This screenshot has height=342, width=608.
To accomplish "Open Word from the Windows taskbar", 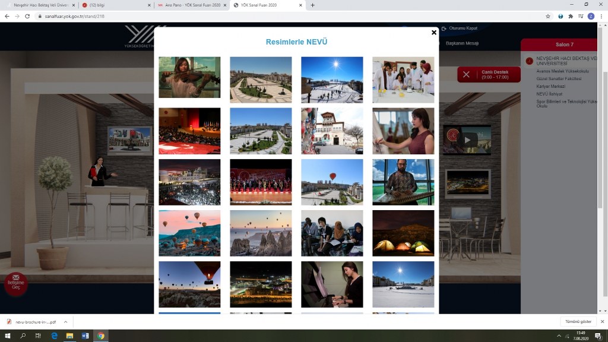I will pyautogui.click(x=85, y=336).
